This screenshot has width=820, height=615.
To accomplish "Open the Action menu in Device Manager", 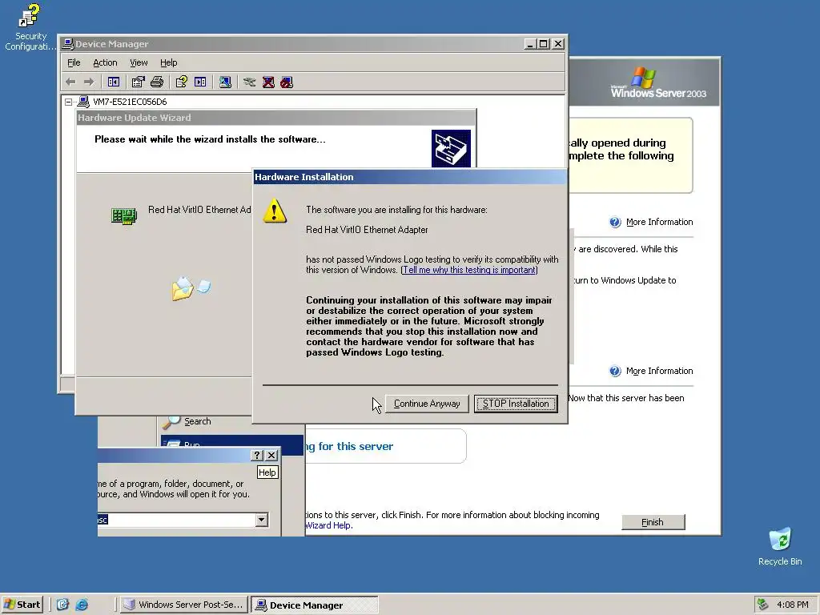I will [x=105, y=62].
